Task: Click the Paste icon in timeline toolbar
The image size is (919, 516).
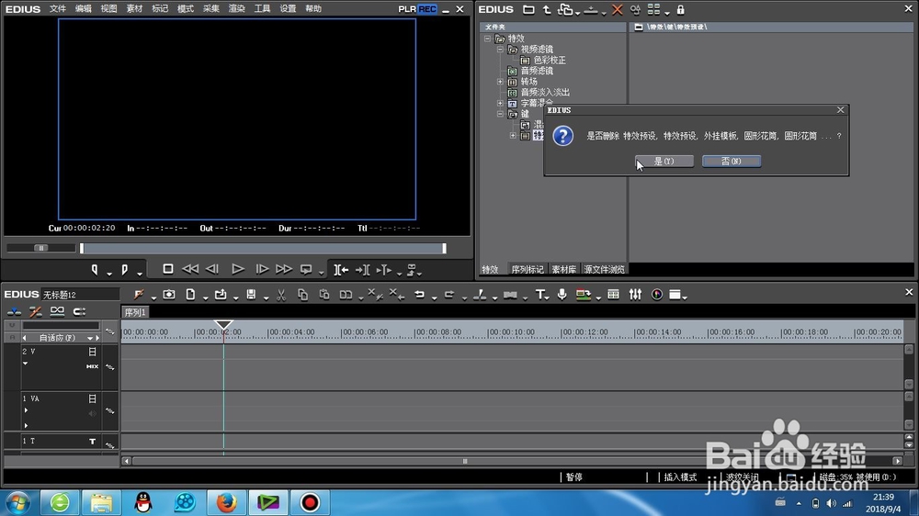Action: pos(324,295)
